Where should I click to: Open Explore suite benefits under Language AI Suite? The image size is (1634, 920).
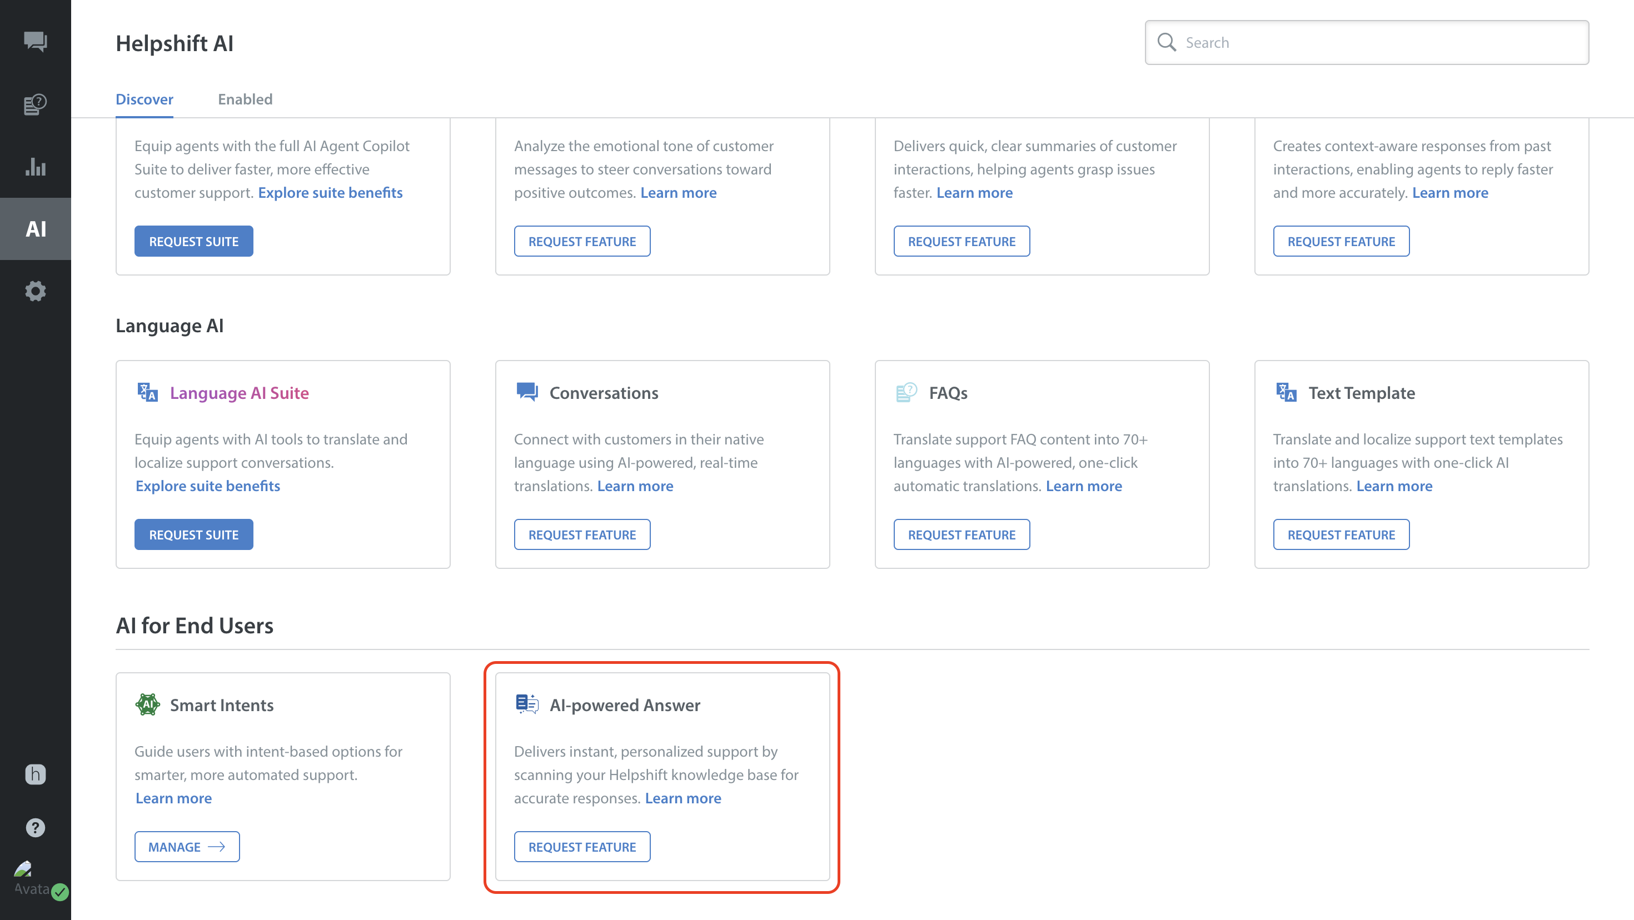[207, 486]
